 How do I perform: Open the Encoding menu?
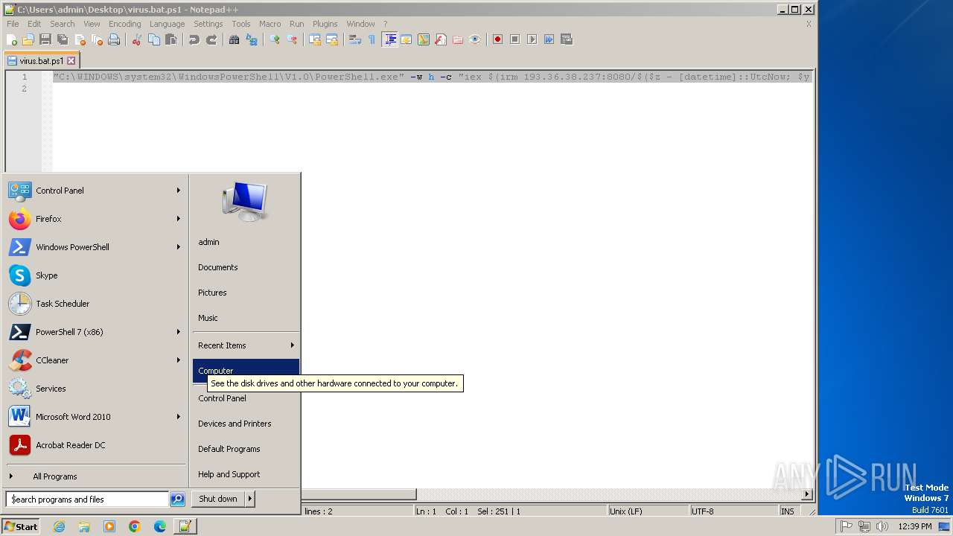[124, 24]
